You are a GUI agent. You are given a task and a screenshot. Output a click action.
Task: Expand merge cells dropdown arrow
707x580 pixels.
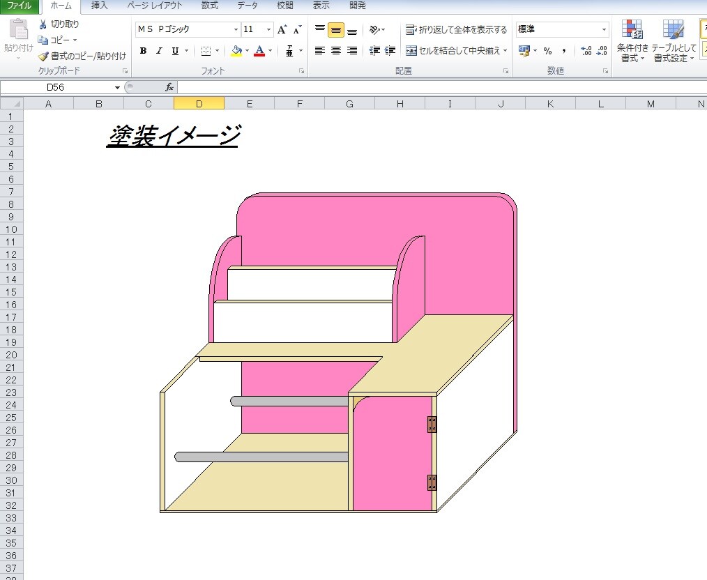pyautogui.click(x=505, y=50)
